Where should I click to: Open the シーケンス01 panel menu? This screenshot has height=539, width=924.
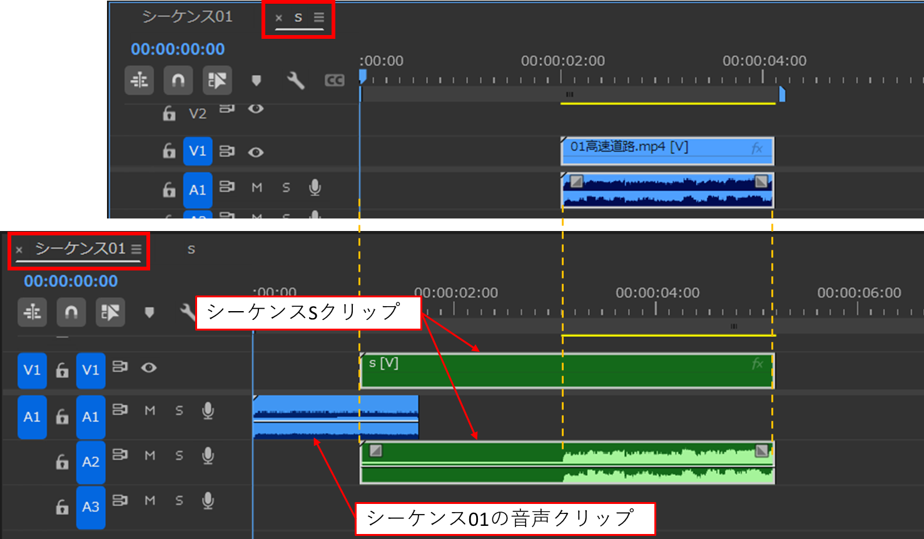pyautogui.click(x=136, y=248)
